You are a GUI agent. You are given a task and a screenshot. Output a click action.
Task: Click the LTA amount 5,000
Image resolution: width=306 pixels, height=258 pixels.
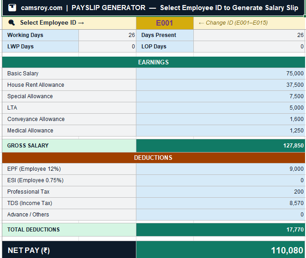tap(221, 108)
